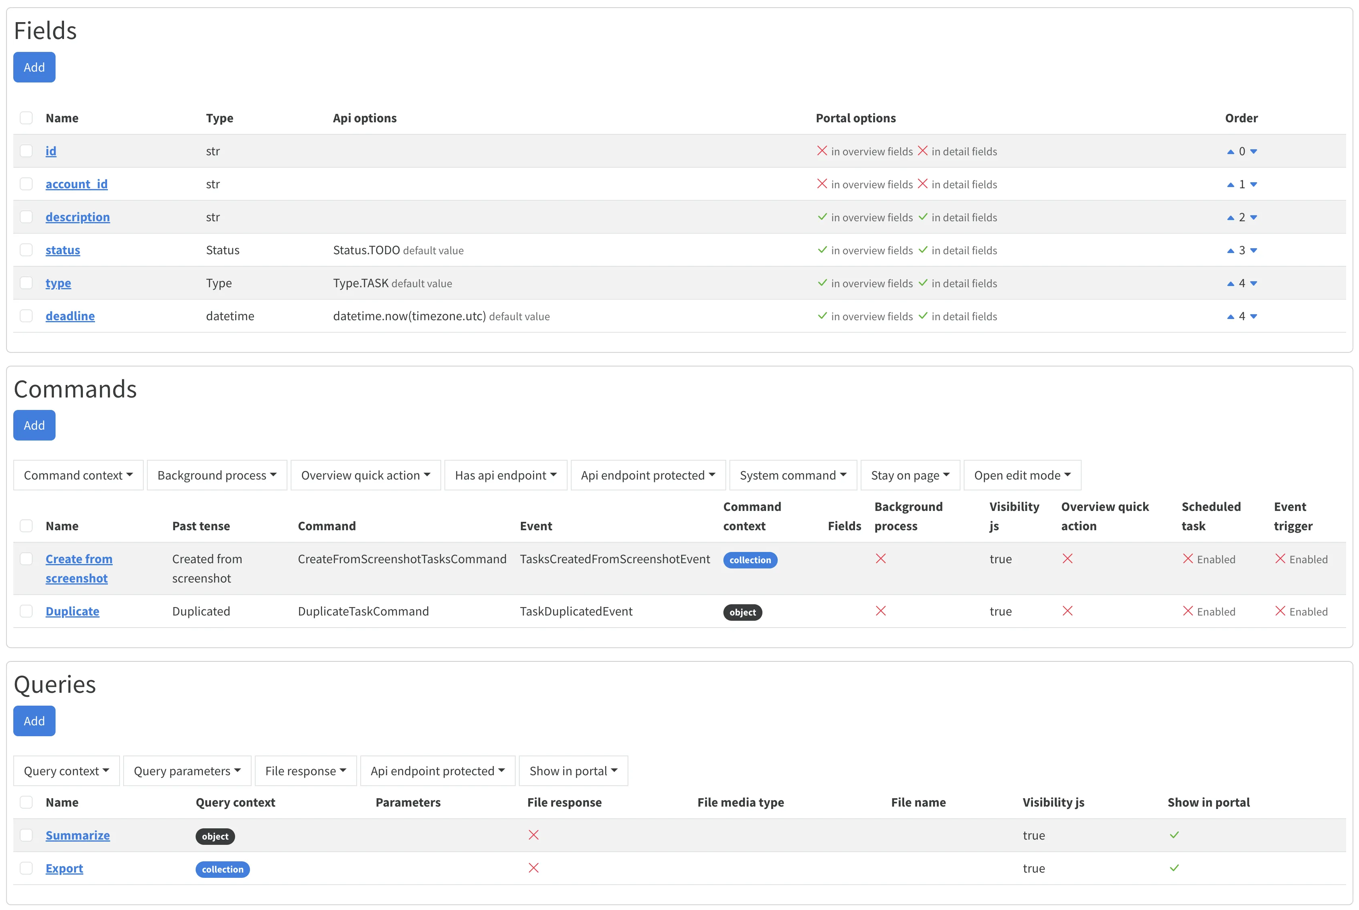Move the account_id field down in order
Image resolution: width=1359 pixels, height=910 pixels.
1253,185
